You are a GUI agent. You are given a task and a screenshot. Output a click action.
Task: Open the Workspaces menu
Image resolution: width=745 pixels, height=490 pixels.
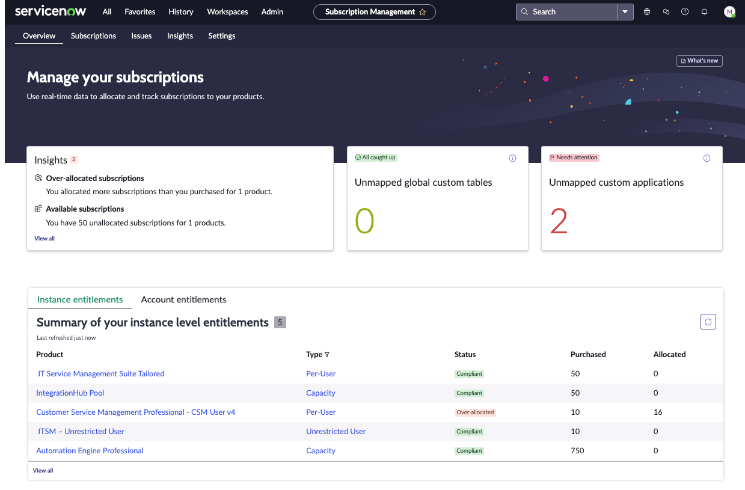click(x=227, y=12)
